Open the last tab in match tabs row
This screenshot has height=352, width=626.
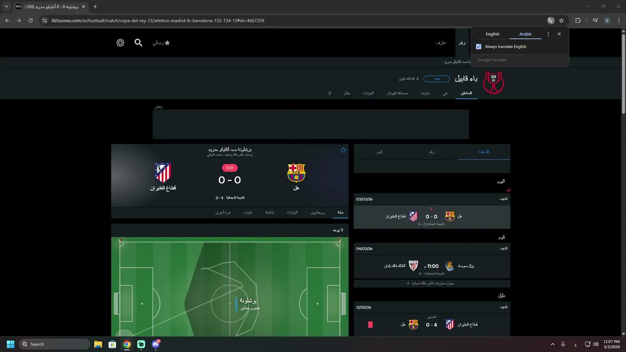pyautogui.click(x=223, y=213)
